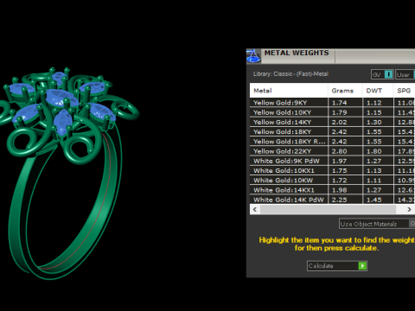415x311 pixels.
Task: Click the 1.97 grams value for 9K PdW
Action: [x=339, y=161]
